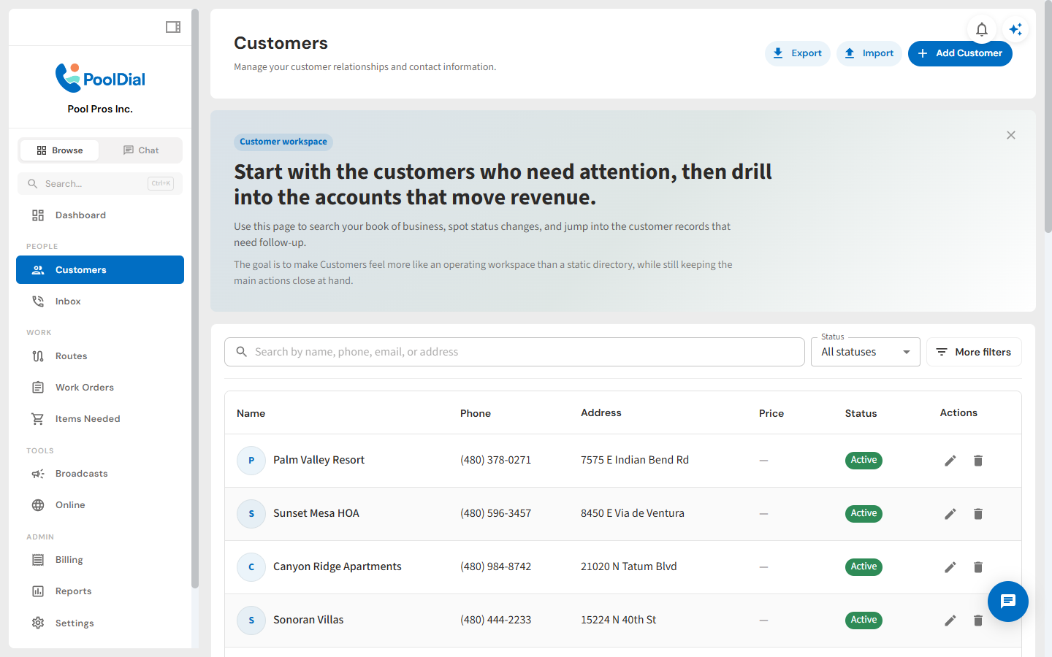Screen dimensions: 1052x657
Task: Open Sunset Mesa HOA customer name
Action: pos(316,513)
